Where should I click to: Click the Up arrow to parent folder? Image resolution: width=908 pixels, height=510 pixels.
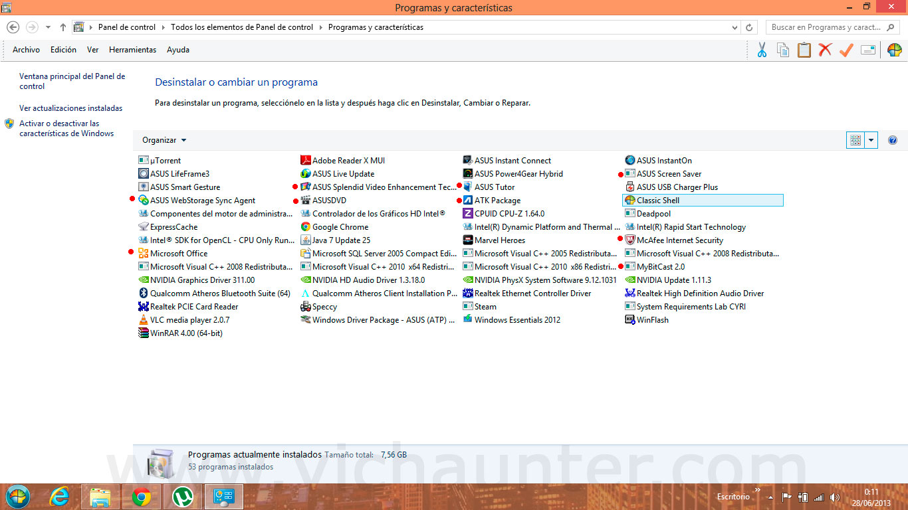pyautogui.click(x=63, y=27)
